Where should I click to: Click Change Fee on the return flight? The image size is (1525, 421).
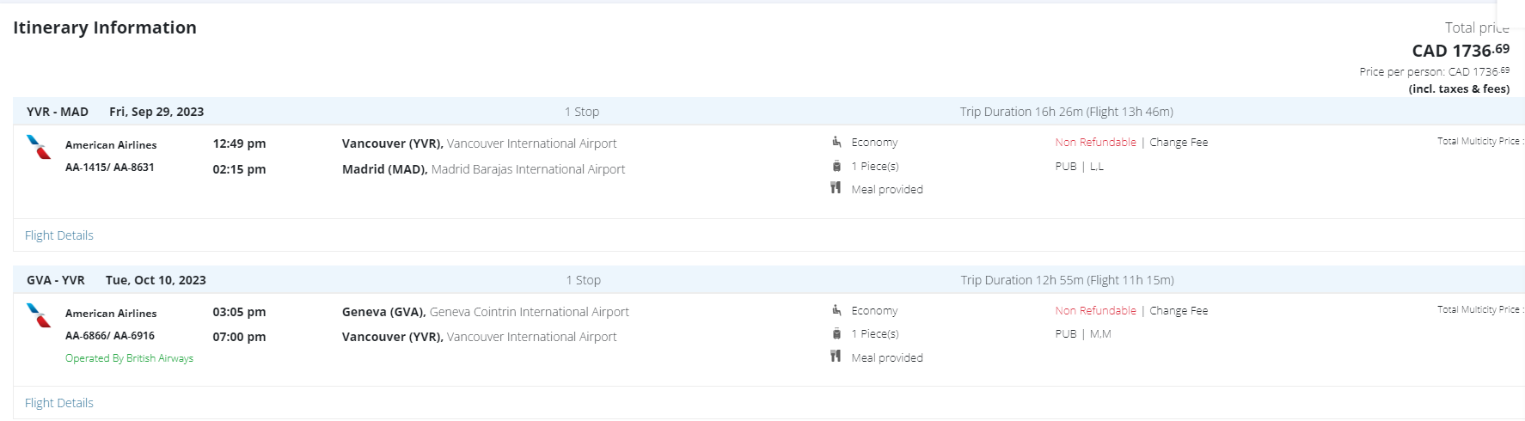(x=1179, y=311)
